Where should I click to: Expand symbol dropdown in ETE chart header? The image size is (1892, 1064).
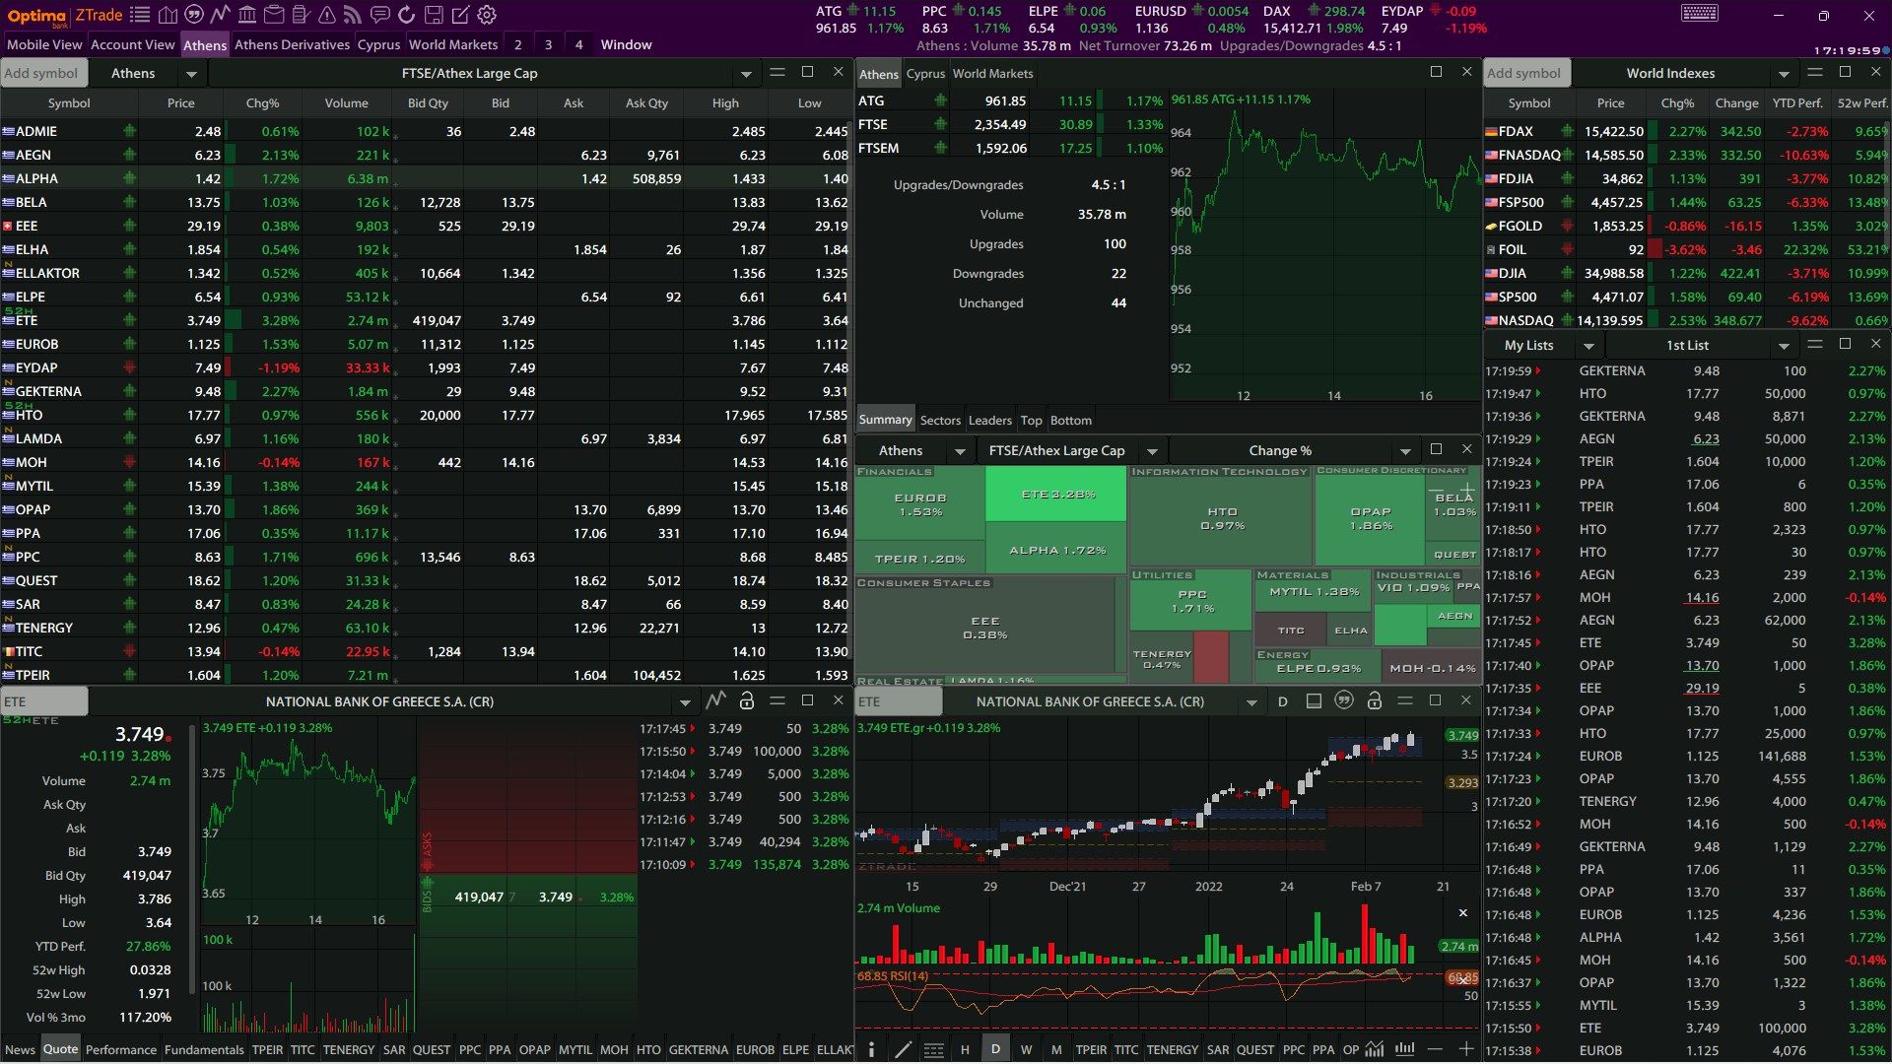[1251, 702]
